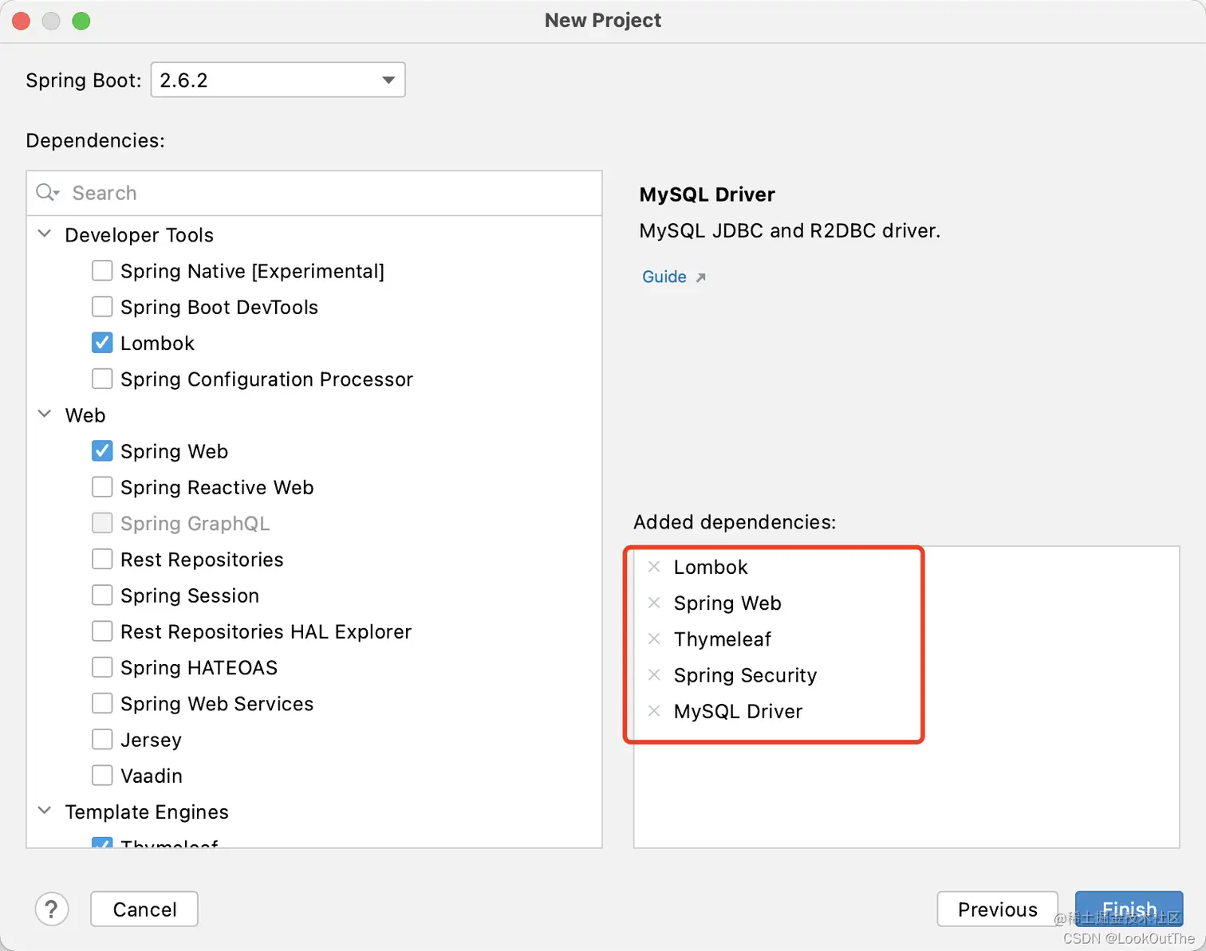Remove Spring Security from added dependencies
The height and width of the screenshot is (951, 1206).
(x=654, y=674)
